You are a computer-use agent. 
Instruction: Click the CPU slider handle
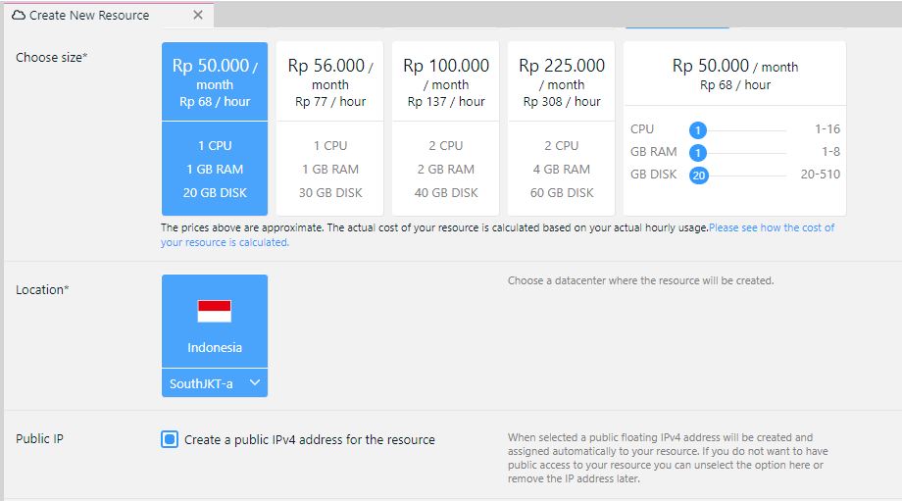pyautogui.click(x=698, y=129)
